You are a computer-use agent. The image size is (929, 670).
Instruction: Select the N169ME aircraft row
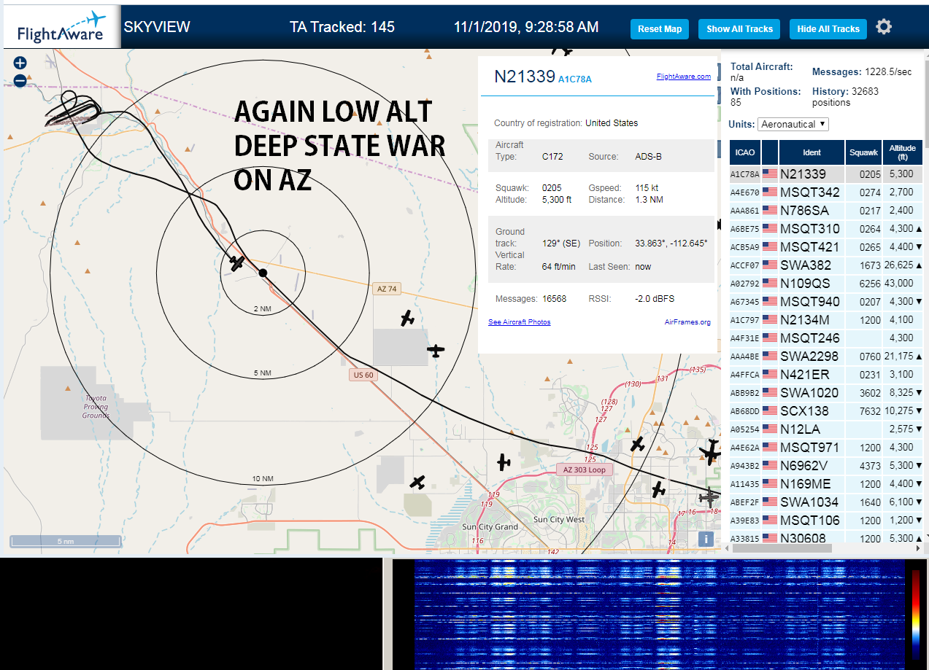pos(826,484)
